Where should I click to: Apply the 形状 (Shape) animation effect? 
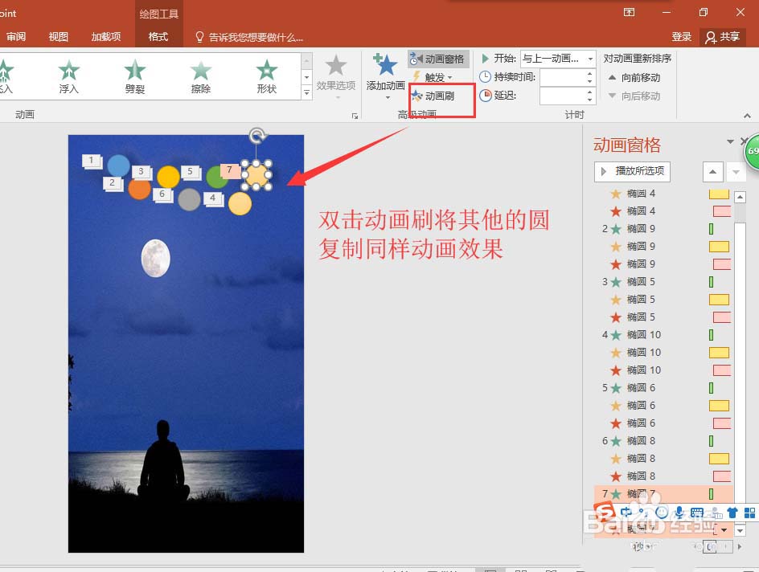point(266,77)
